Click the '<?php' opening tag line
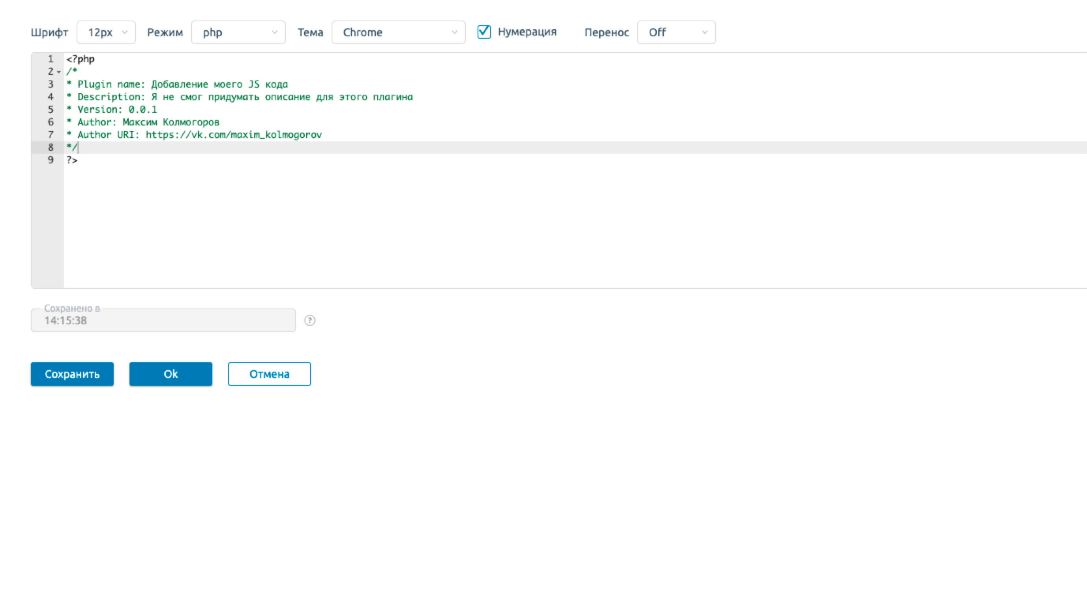Image resolution: width=1087 pixels, height=606 pixels. (81, 59)
